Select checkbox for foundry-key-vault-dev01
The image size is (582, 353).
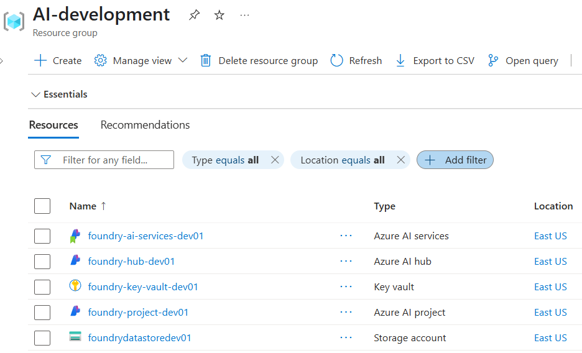[x=42, y=287]
